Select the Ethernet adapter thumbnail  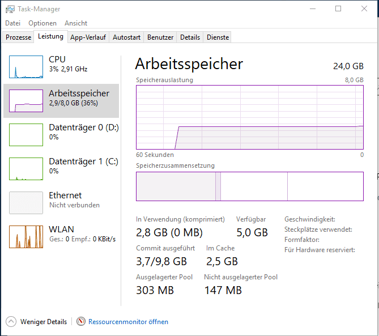pos(26,203)
